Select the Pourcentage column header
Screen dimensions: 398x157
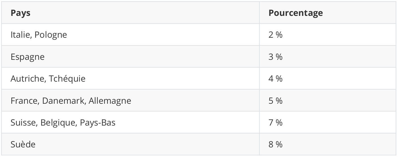pos(295,13)
